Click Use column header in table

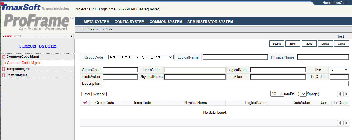324,103
